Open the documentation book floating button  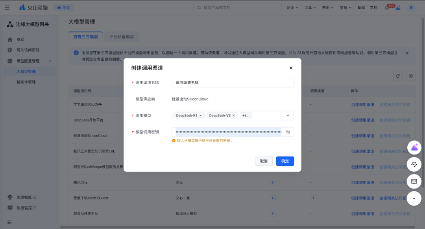414,181
